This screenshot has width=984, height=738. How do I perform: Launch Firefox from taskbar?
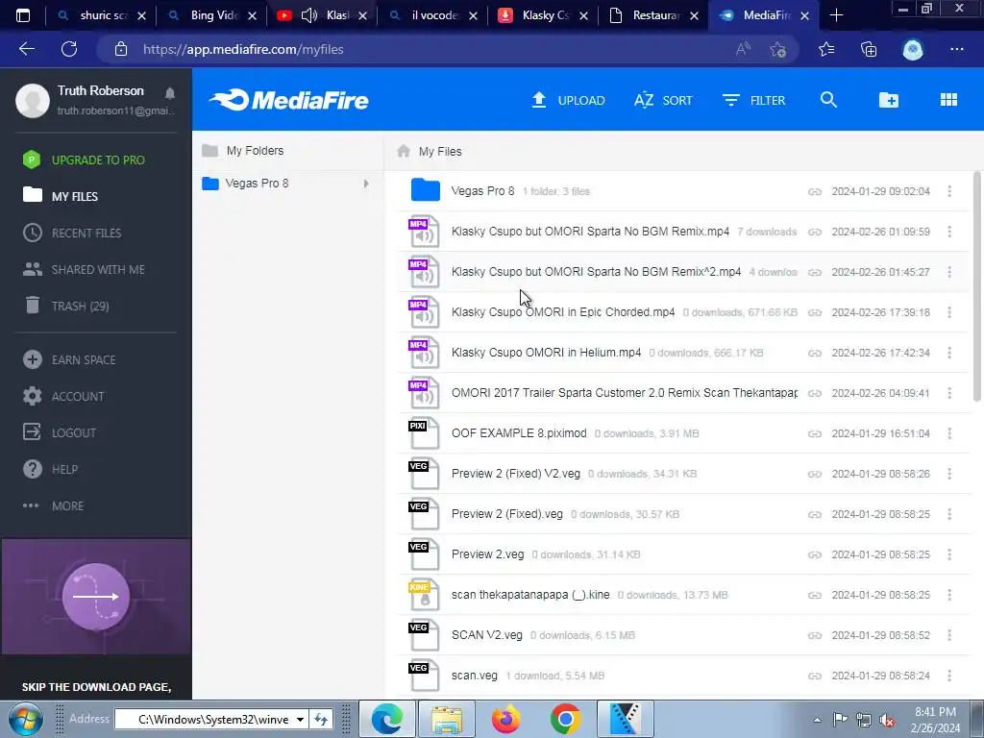click(505, 719)
